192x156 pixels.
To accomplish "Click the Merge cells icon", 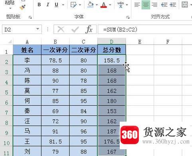I will [x=185, y=5].
